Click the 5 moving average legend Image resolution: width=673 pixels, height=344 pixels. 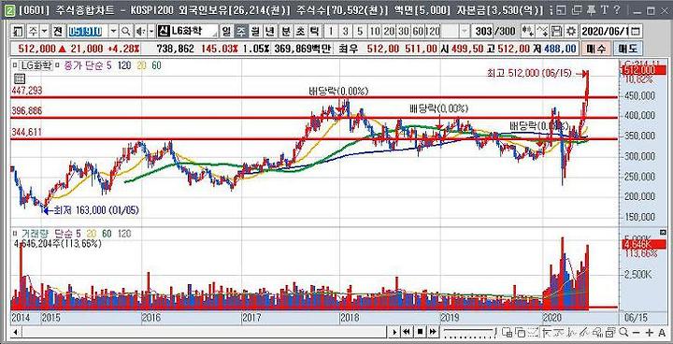[109, 65]
